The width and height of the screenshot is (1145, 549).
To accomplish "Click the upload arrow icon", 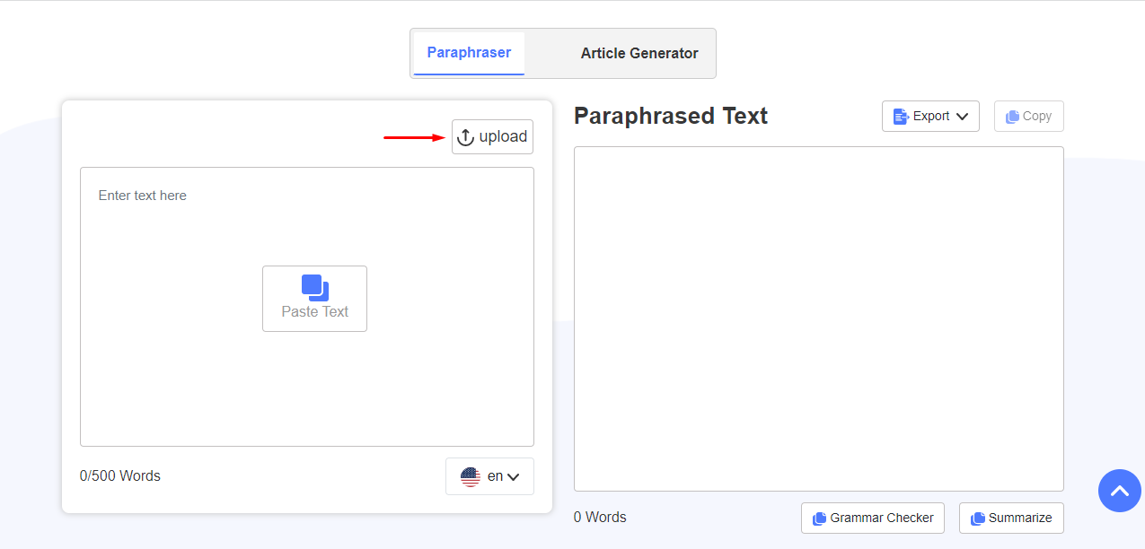I will [x=465, y=137].
